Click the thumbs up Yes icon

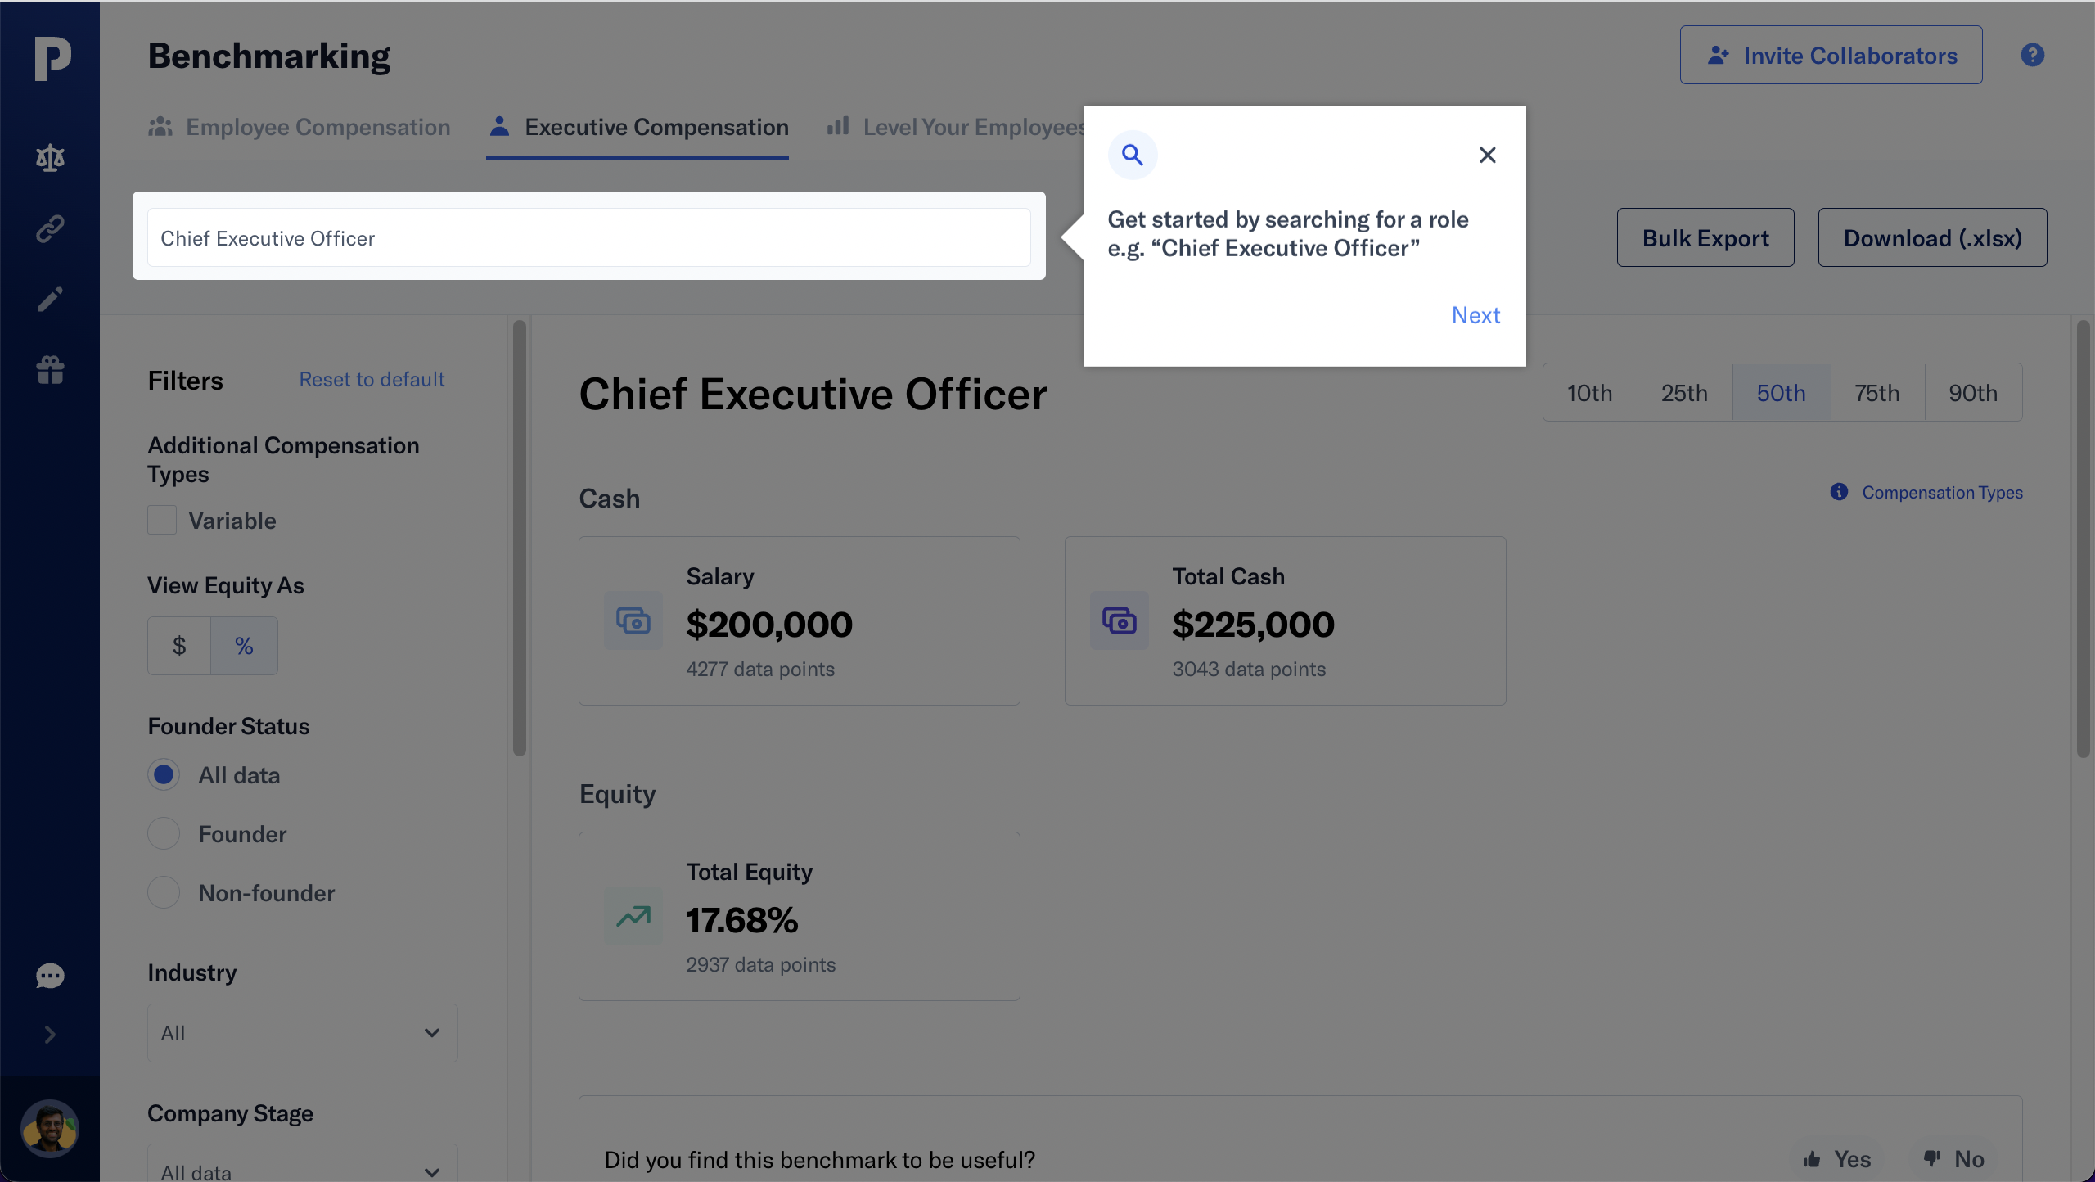[x=1812, y=1159]
